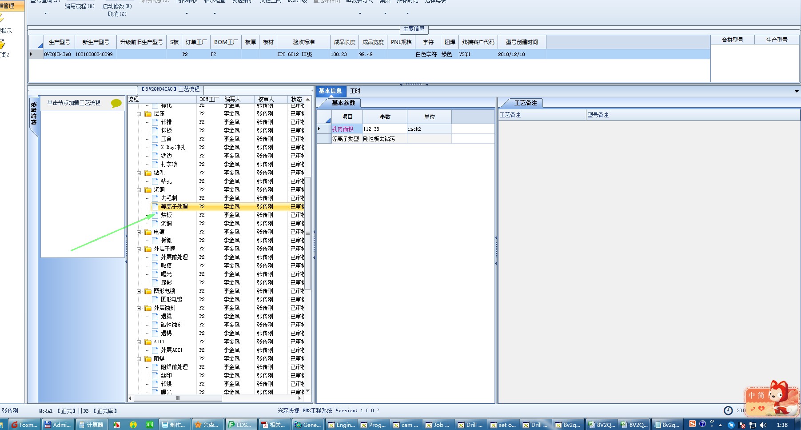Switch to the 基本信息 tab

click(330, 91)
